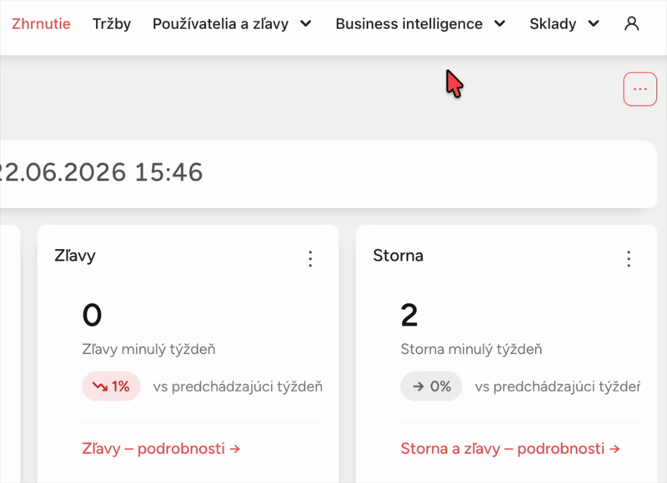Image resolution: width=667 pixels, height=483 pixels.
Task: Open the Storna card kebab menu
Action: [x=629, y=258]
